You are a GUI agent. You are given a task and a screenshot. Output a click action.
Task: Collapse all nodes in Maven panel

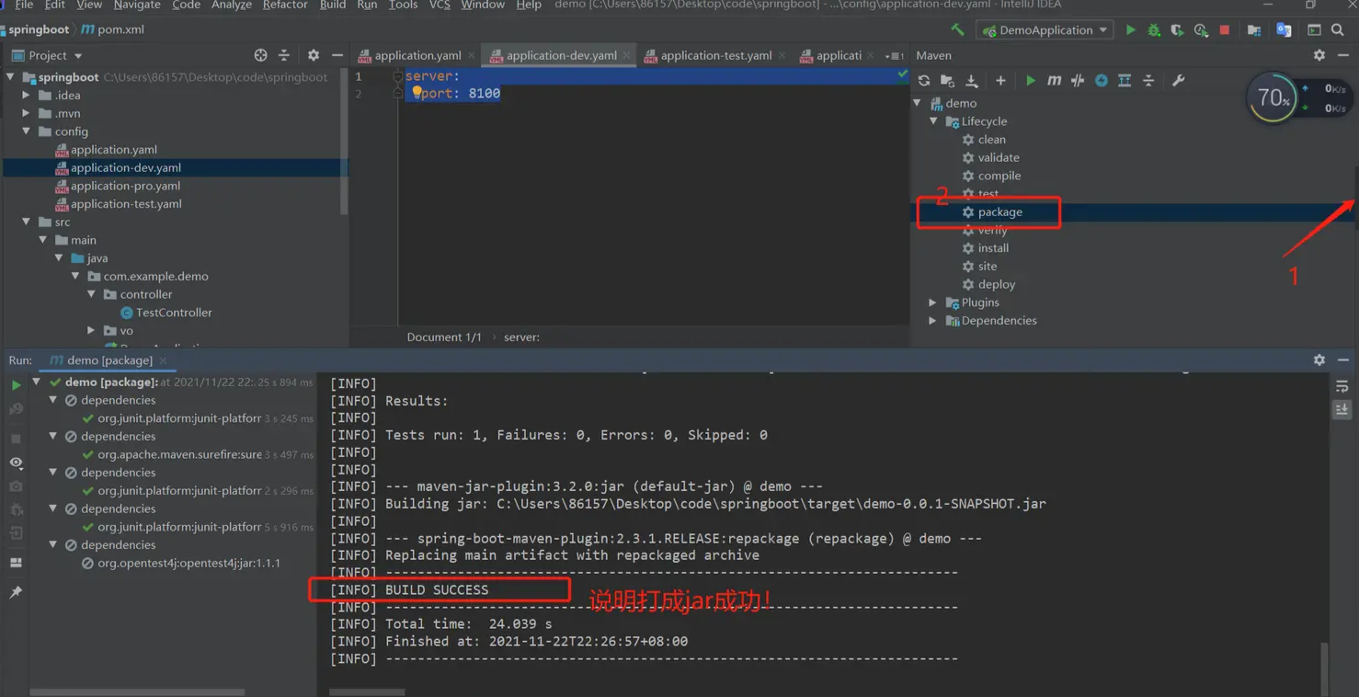pos(1148,81)
